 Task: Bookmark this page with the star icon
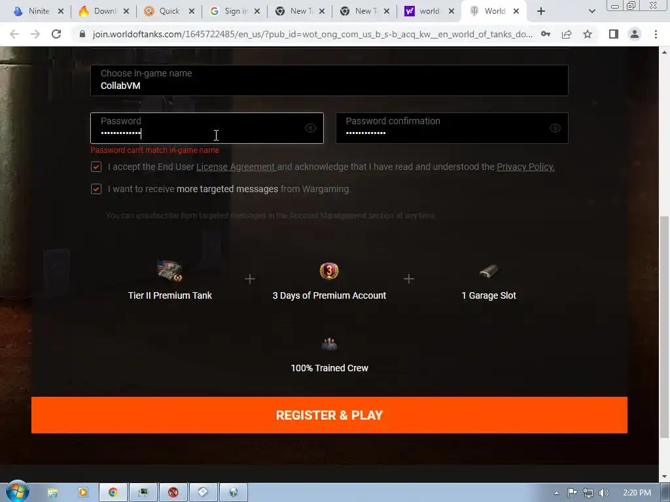point(588,34)
